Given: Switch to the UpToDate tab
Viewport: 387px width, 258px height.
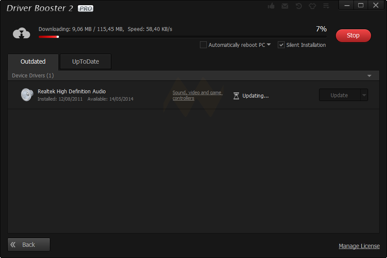Looking at the screenshot, I should [x=86, y=61].
